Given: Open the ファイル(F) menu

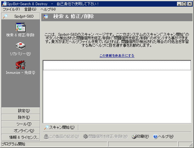Looking at the screenshot, I should click(11, 9).
